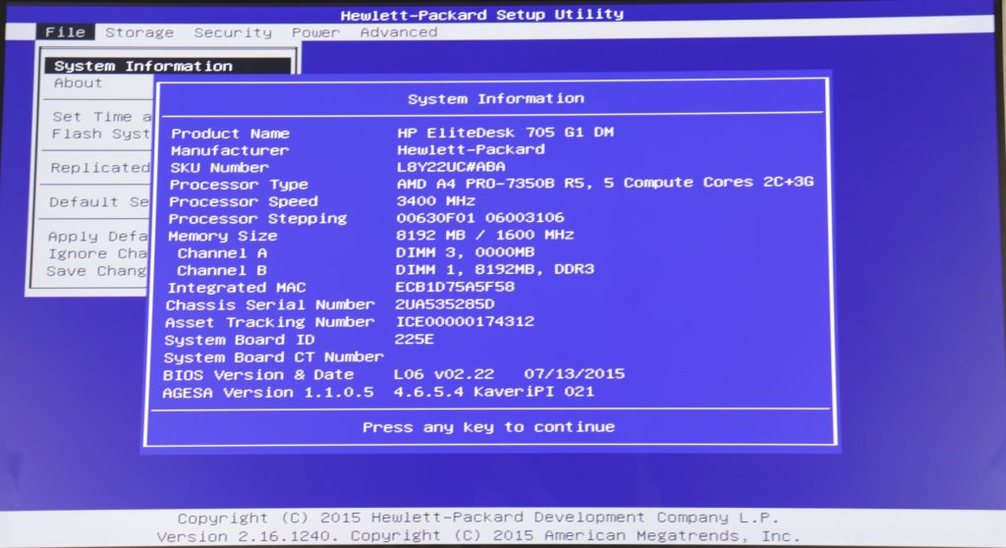Click the HP EliteDesk 705 G1 DM value
Screen dimensions: 1006x548
(x=506, y=133)
